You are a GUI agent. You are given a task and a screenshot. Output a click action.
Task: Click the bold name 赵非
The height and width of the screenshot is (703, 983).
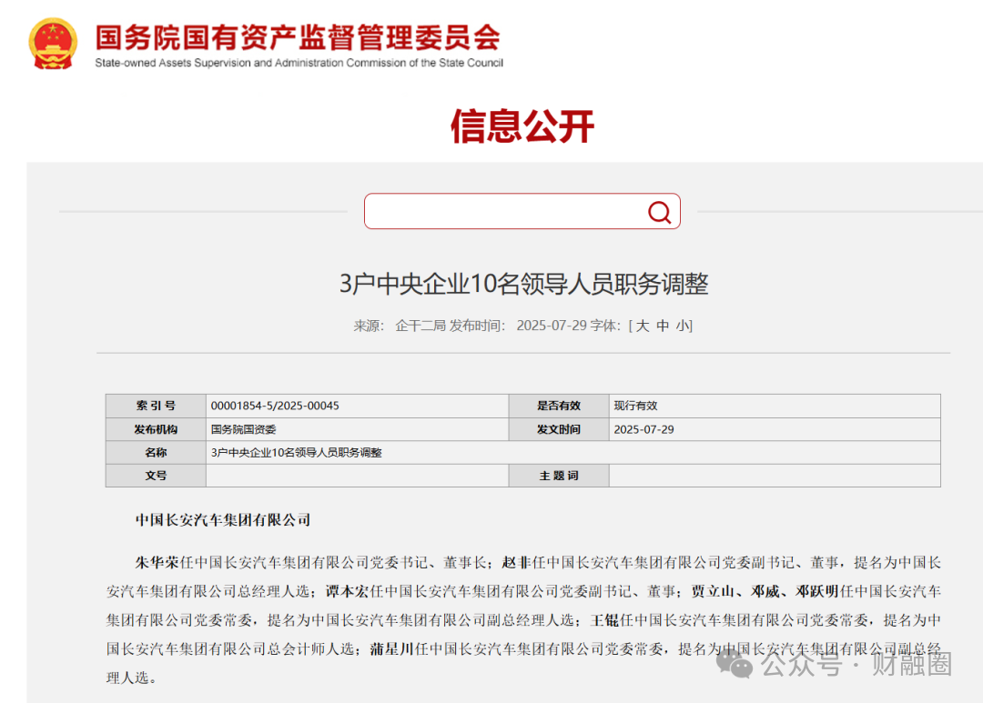pos(517,563)
